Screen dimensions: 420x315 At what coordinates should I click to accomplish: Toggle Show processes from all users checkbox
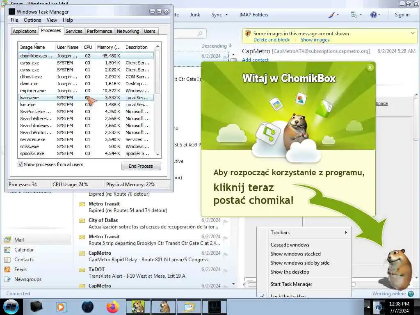20,164
